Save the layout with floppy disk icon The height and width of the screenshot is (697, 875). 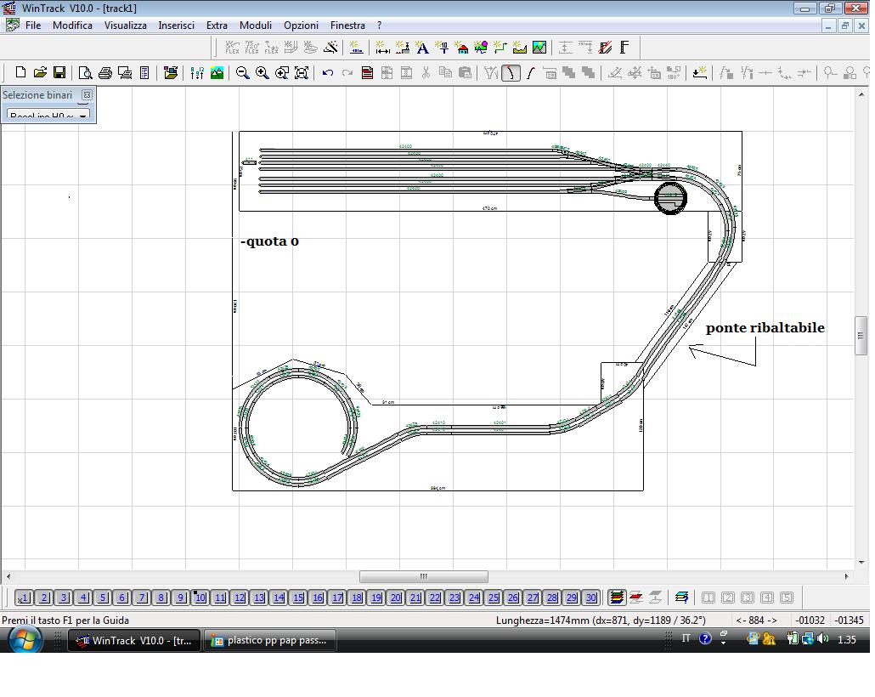pos(59,72)
